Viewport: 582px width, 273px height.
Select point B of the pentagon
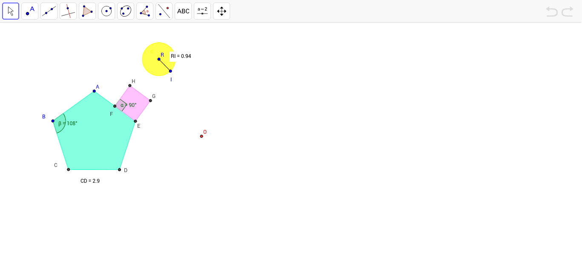coord(53,121)
